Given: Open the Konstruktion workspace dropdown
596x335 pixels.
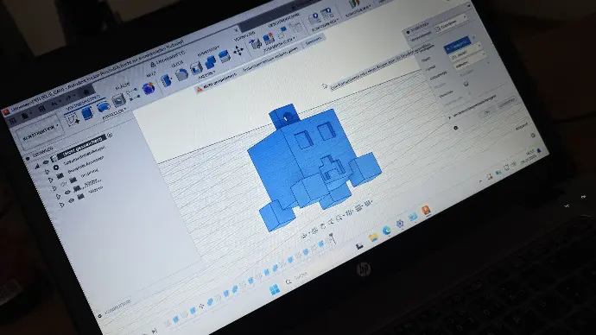Looking at the screenshot, I should [40, 134].
